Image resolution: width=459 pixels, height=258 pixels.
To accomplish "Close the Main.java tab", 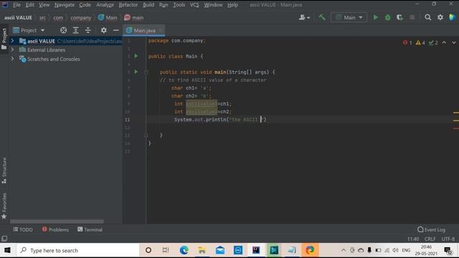I will [x=161, y=30].
